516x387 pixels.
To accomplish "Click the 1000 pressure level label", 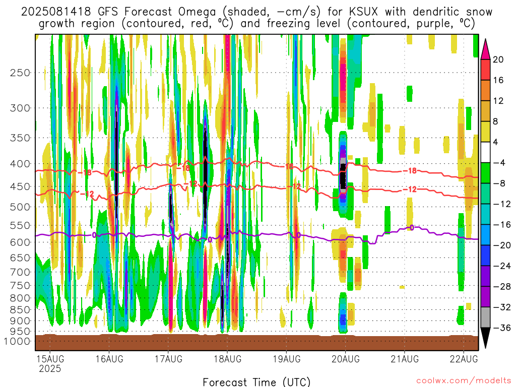I will pos(17,341).
